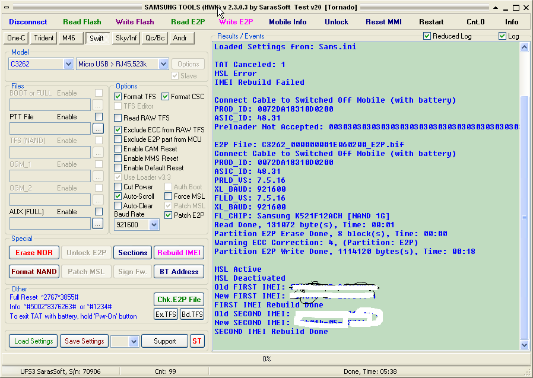
Task: Click the Sections button
Action: pyautogui.click(x=132, y=253)
